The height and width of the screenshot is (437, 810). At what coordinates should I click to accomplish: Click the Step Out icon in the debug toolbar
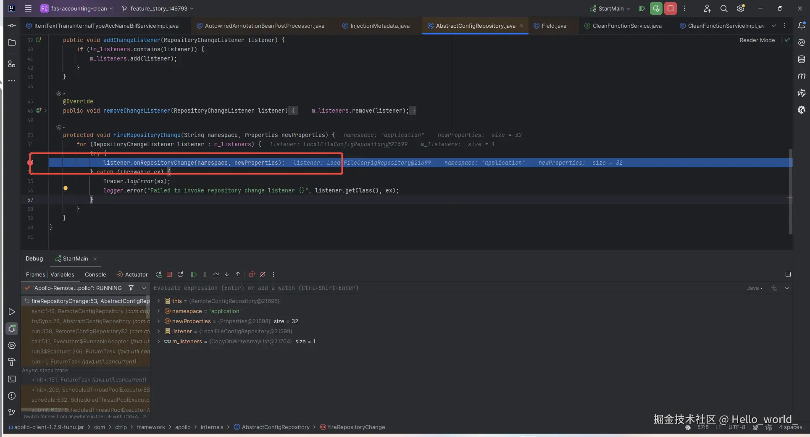coord(238,274)
